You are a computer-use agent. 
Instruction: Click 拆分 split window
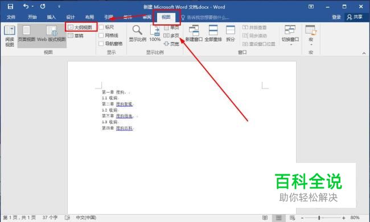231,33
